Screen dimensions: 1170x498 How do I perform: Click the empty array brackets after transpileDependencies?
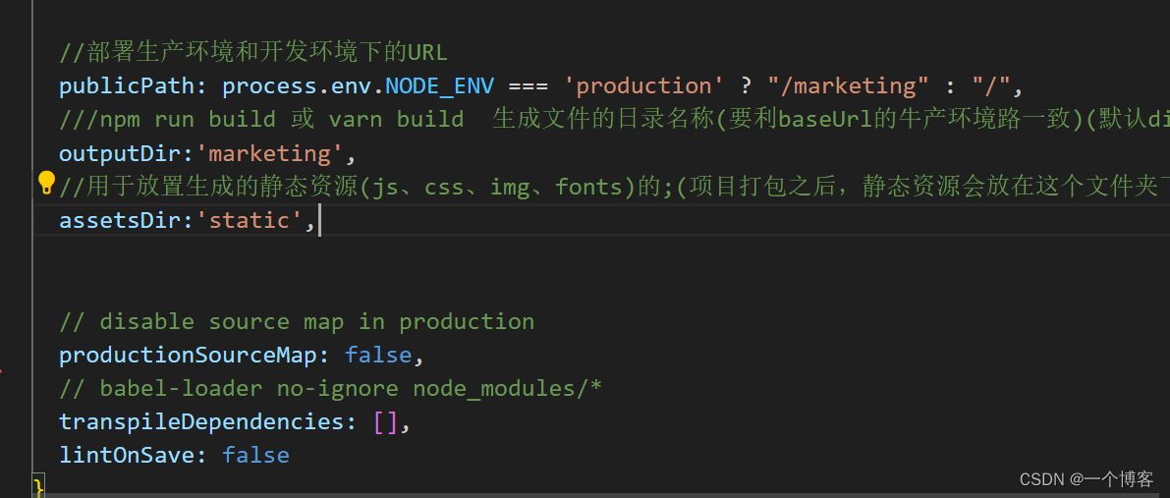[385, 422]
